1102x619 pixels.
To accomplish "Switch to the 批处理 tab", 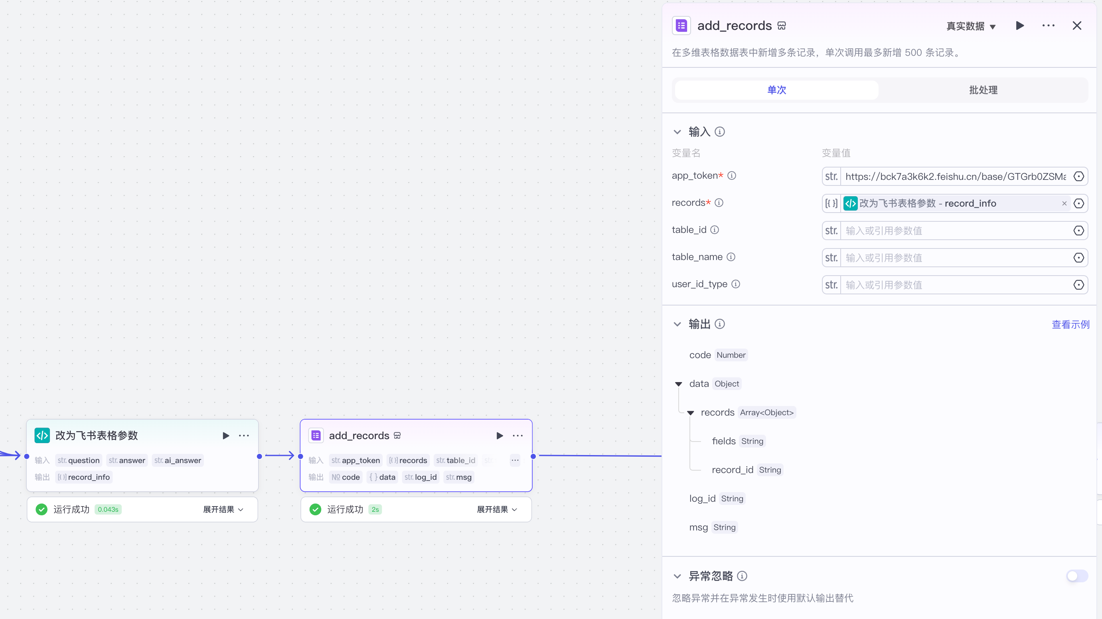I will click(983, 90).
